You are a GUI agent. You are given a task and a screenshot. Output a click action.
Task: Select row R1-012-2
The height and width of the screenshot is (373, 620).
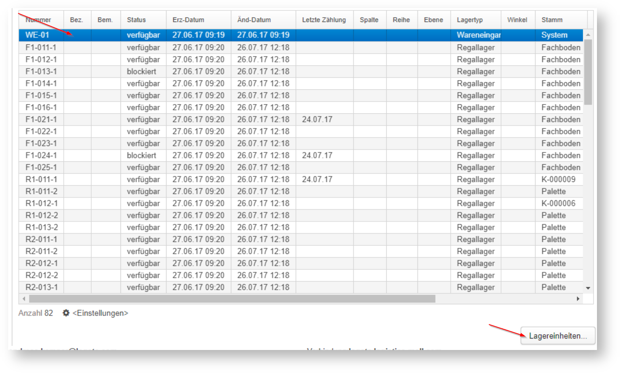pos(301,215)
